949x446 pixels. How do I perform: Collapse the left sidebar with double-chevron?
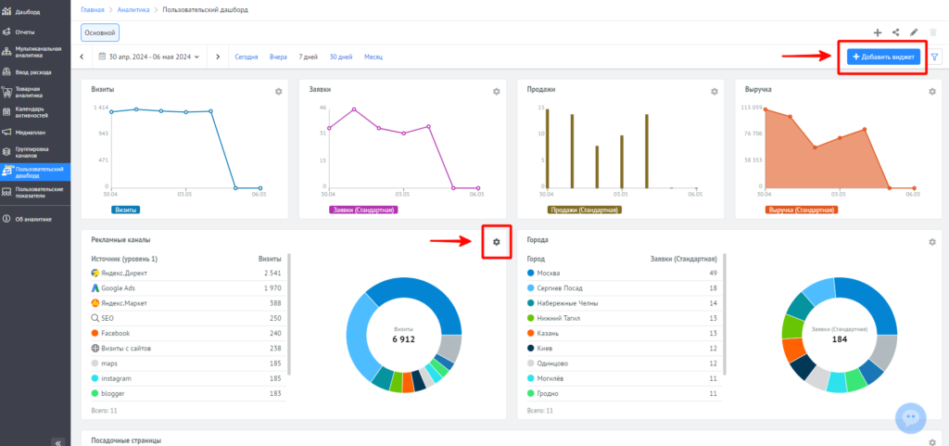(x=57, y=441)
